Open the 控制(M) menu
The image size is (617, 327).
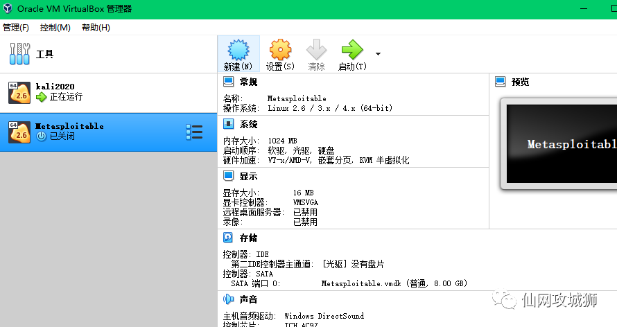(55, 28)
